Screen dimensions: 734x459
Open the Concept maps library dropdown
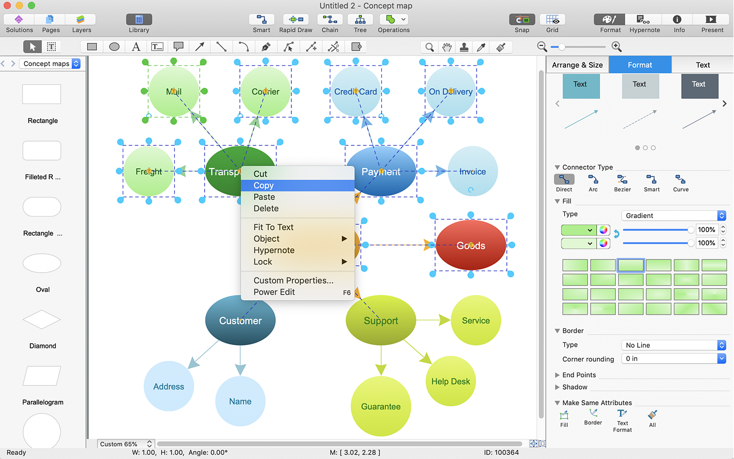(x=52, y=64)
